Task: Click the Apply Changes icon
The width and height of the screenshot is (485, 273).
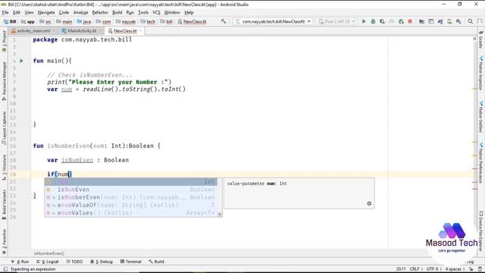Action: point(401,21)
